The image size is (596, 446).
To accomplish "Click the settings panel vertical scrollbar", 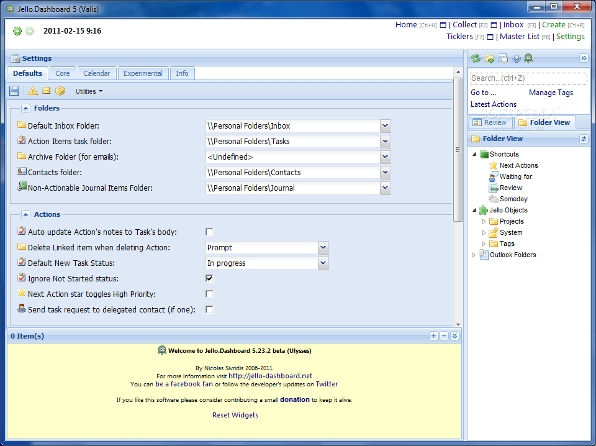I will point(458,149).
